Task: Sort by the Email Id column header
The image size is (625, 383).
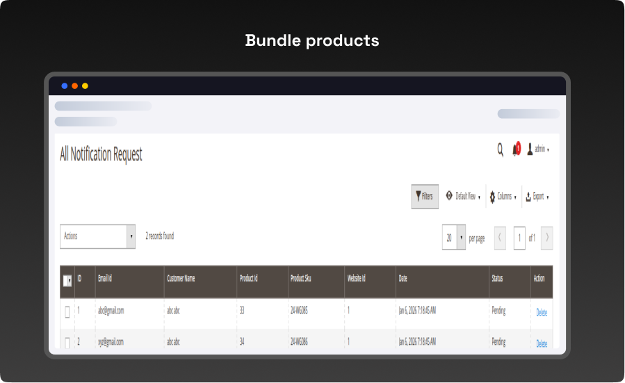Action: point(105,279)
